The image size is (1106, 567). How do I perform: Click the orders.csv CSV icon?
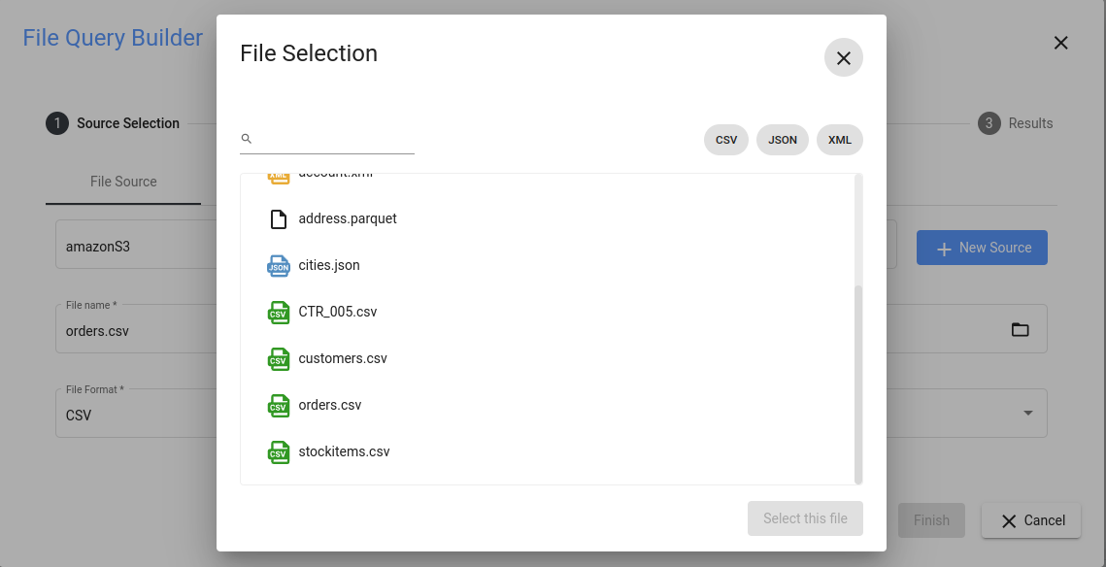pos(279,406)
